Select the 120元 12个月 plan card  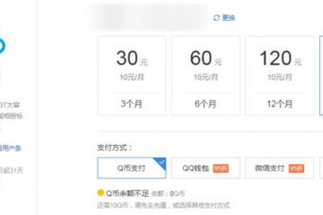280,75
